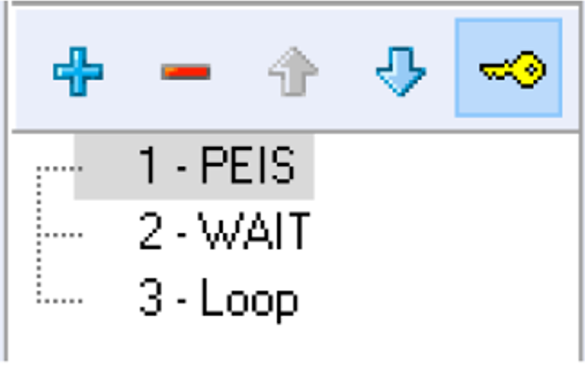585x371 pixels.
Task: Click the greyed-out move up arrow
Action: [293, 72]
